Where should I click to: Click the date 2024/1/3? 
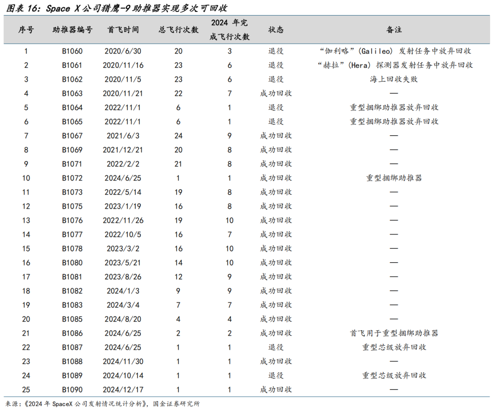123,291
